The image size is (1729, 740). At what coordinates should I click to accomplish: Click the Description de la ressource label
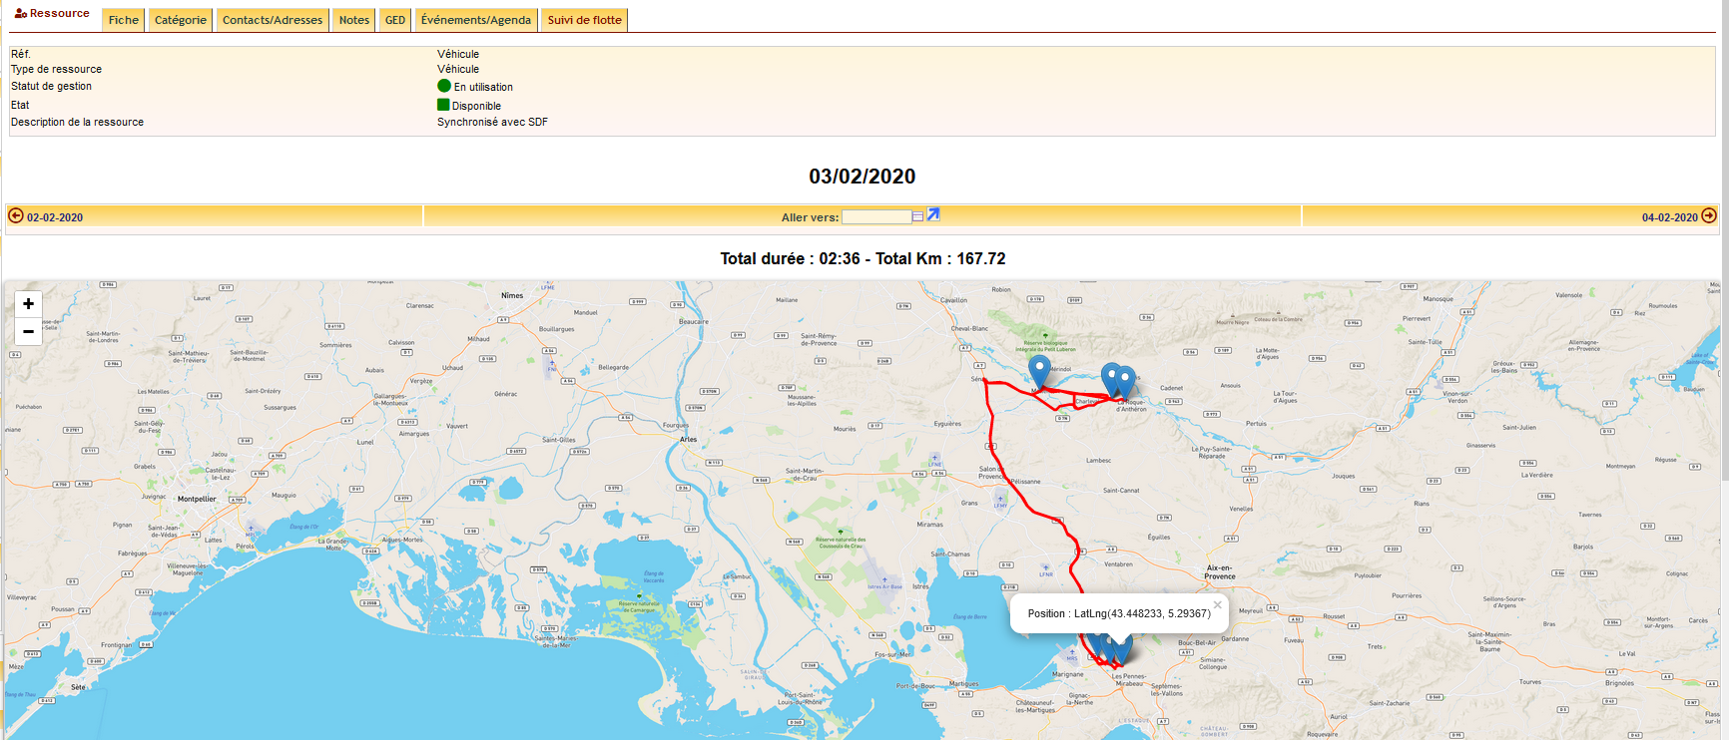pos(77,122)
